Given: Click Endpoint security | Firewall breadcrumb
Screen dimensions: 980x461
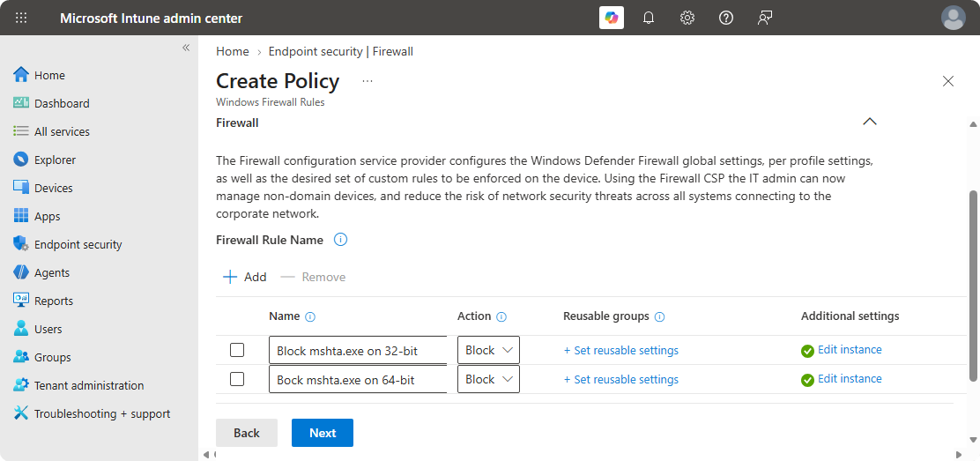Looking at the screenshot, I should [341, 51].
